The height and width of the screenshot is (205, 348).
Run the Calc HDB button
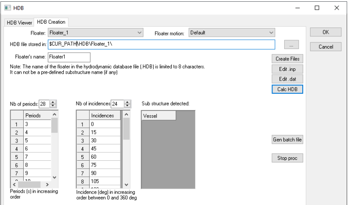[287, 89]
